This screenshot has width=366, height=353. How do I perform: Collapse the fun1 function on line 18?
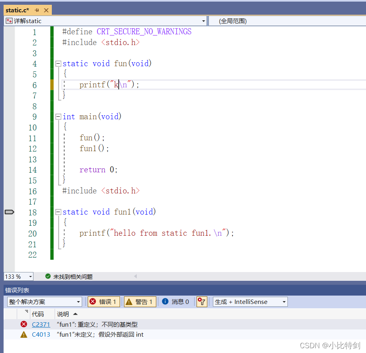pyautogui.click(x=58, y=212)
